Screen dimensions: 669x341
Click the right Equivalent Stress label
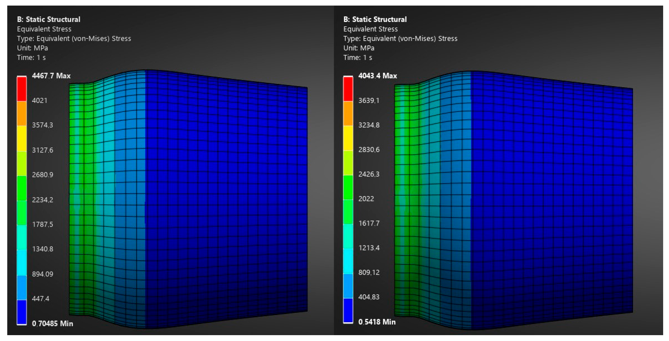coord(370,29)
